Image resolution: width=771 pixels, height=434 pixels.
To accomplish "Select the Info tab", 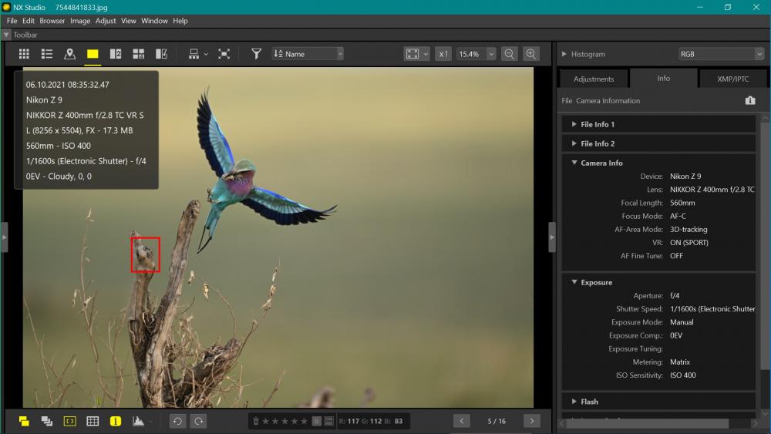I will point(663,78).
